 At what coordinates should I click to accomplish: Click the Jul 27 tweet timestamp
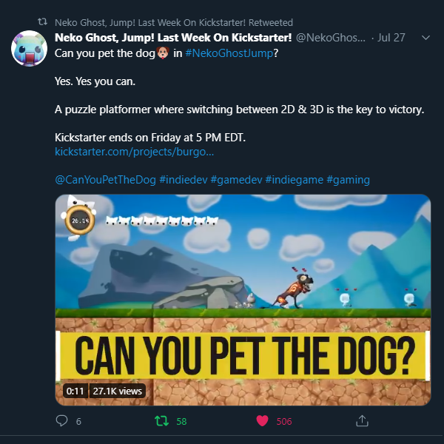[391, 38]
